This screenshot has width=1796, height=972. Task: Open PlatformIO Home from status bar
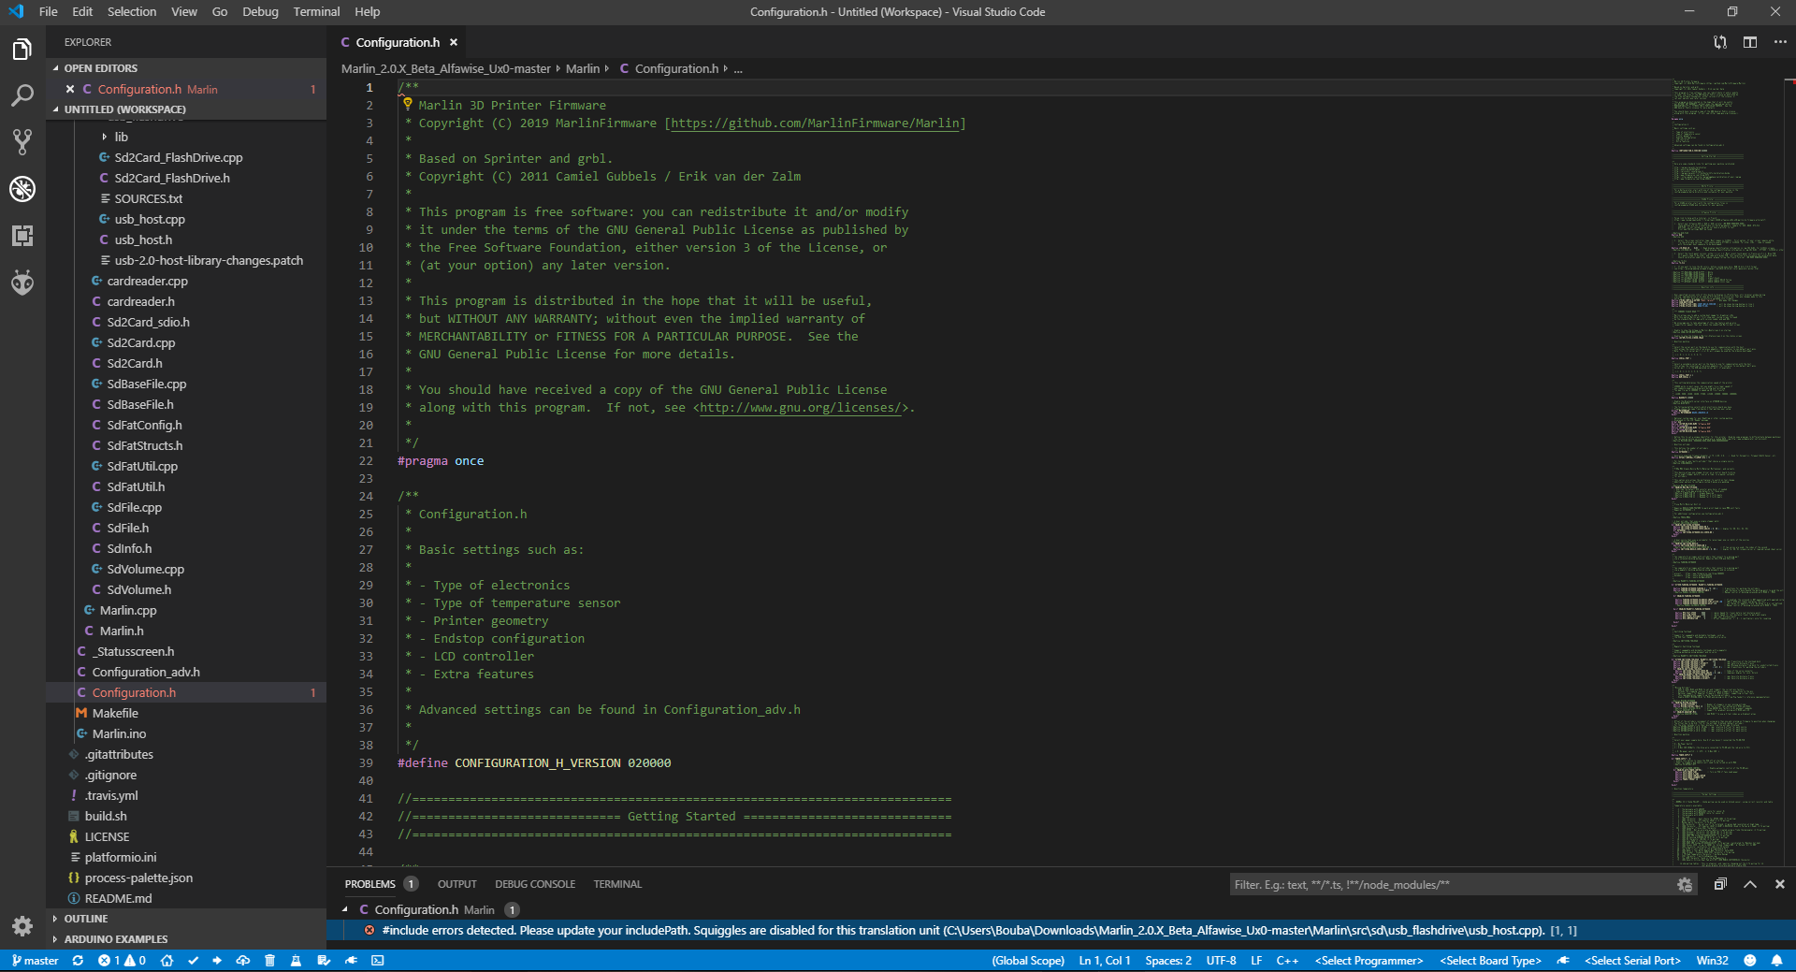pyautogui.click(x=167, y=961)
